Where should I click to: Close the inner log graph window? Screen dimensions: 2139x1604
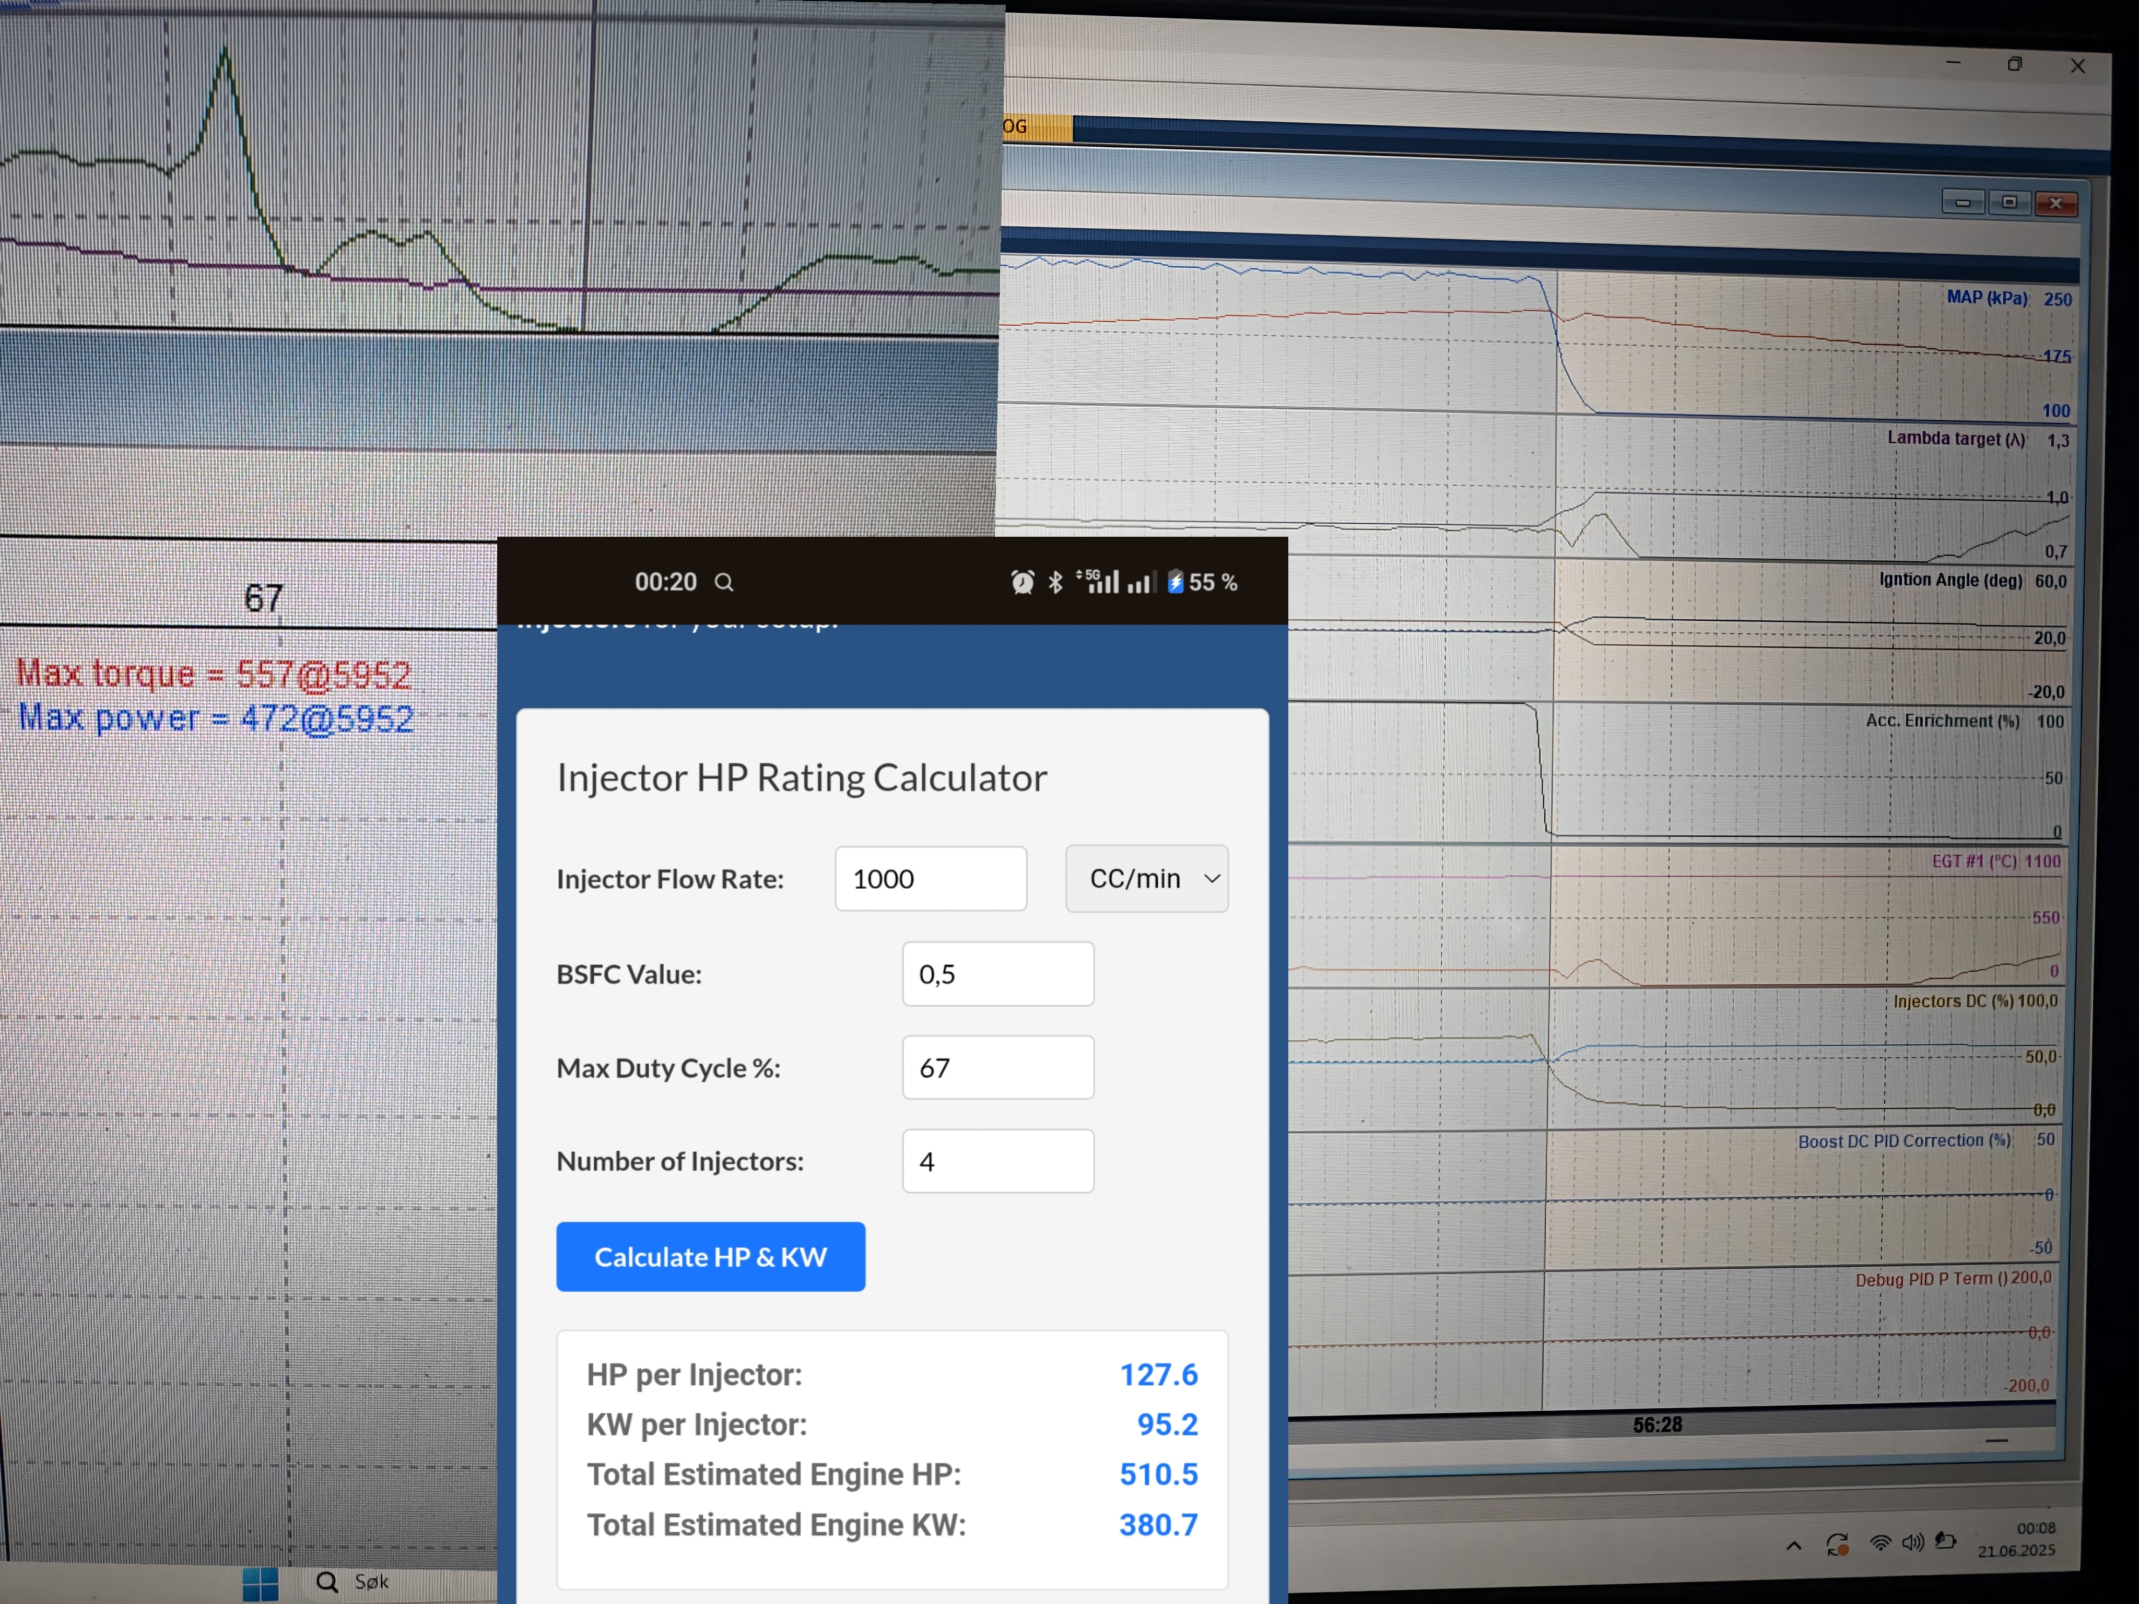(2056, 203)
